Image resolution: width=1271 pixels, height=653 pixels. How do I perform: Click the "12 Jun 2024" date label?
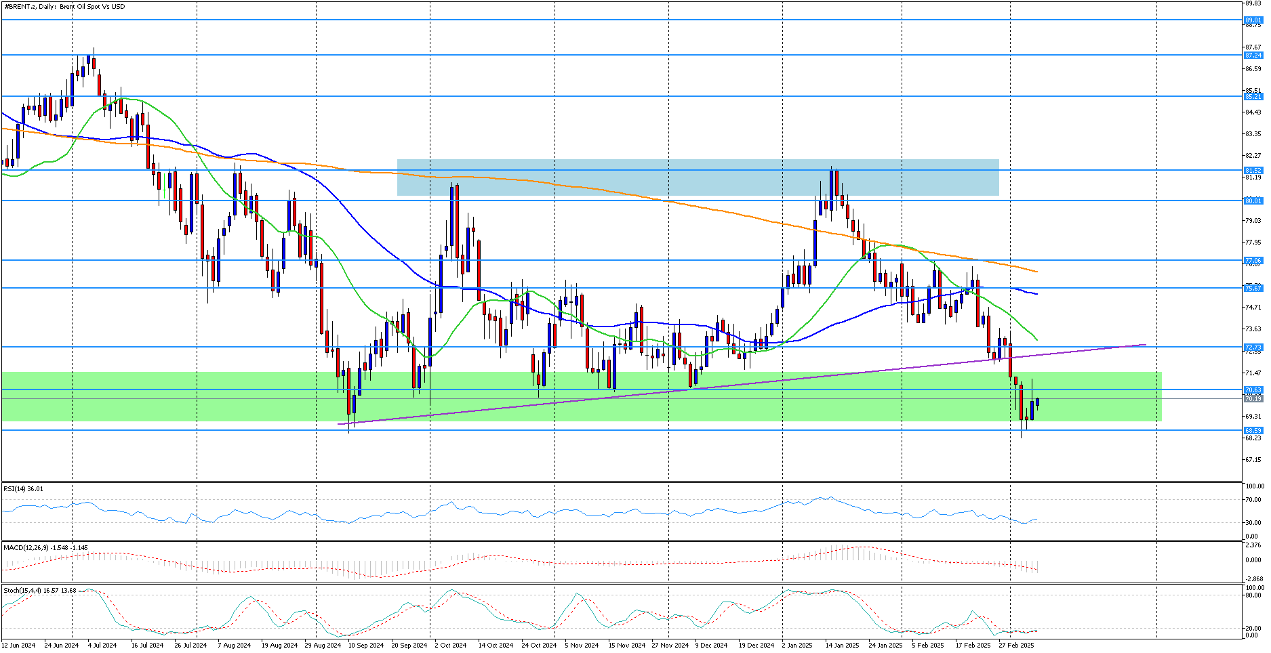point(19,645)
